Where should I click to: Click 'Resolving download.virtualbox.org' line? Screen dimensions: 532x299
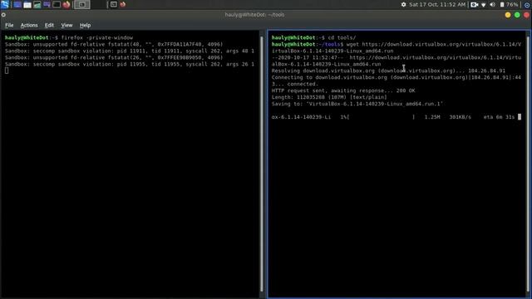(388, 71)
